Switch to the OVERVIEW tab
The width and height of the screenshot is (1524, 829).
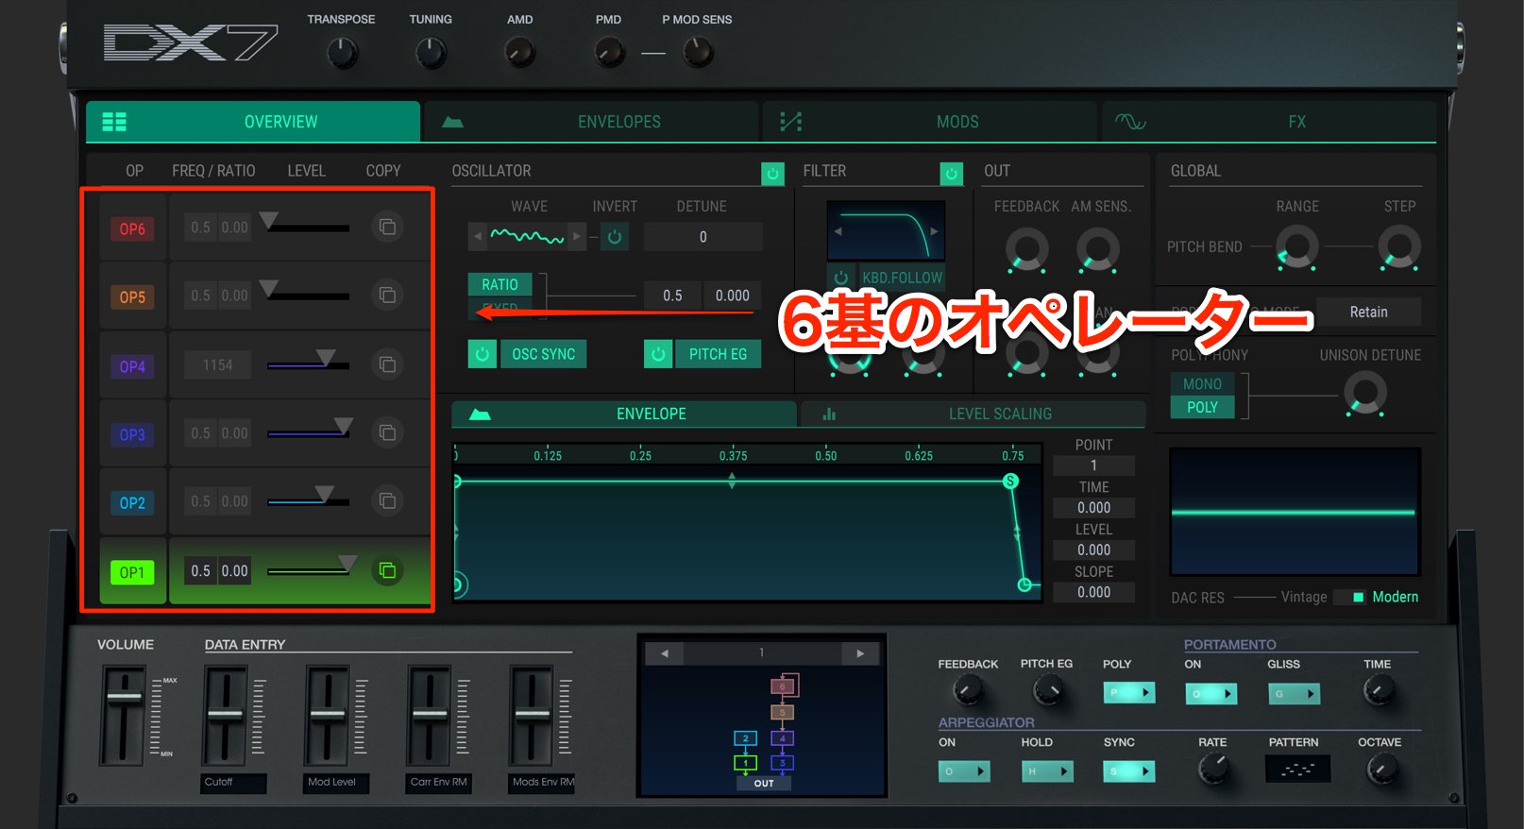click(x=253, y=122)
